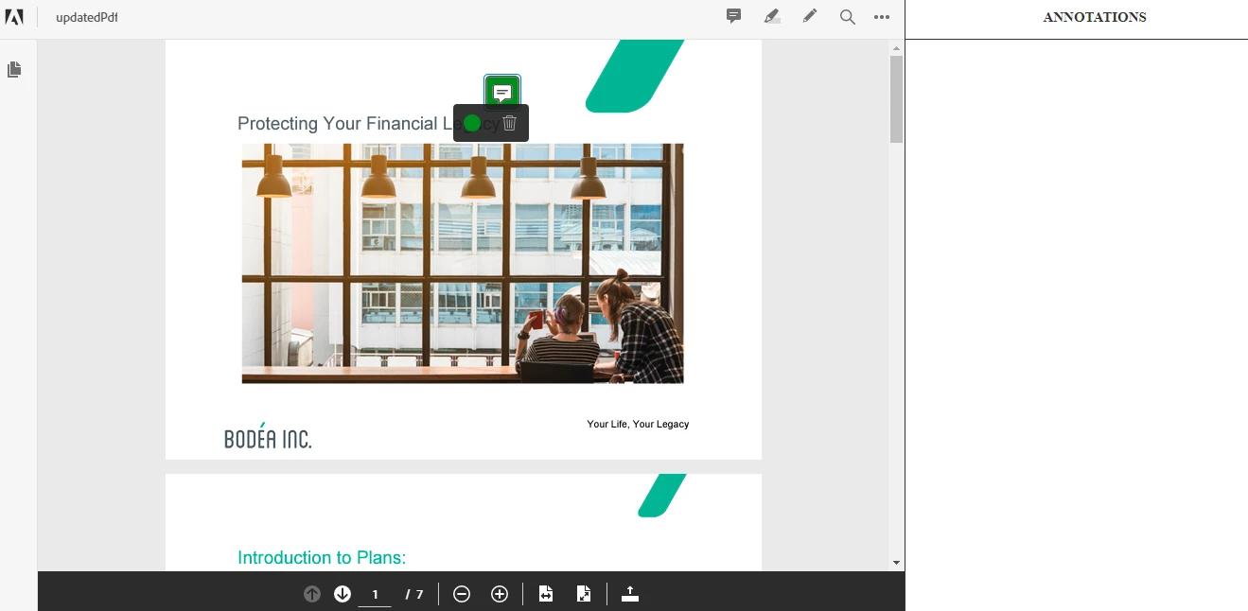
Task: Click the undock bottom toolbar icon
Action: pyautogui.click(x=630, y=594)
